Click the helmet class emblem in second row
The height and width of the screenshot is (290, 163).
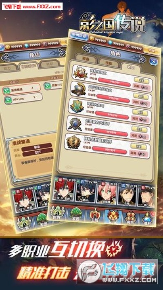[79, 90]
